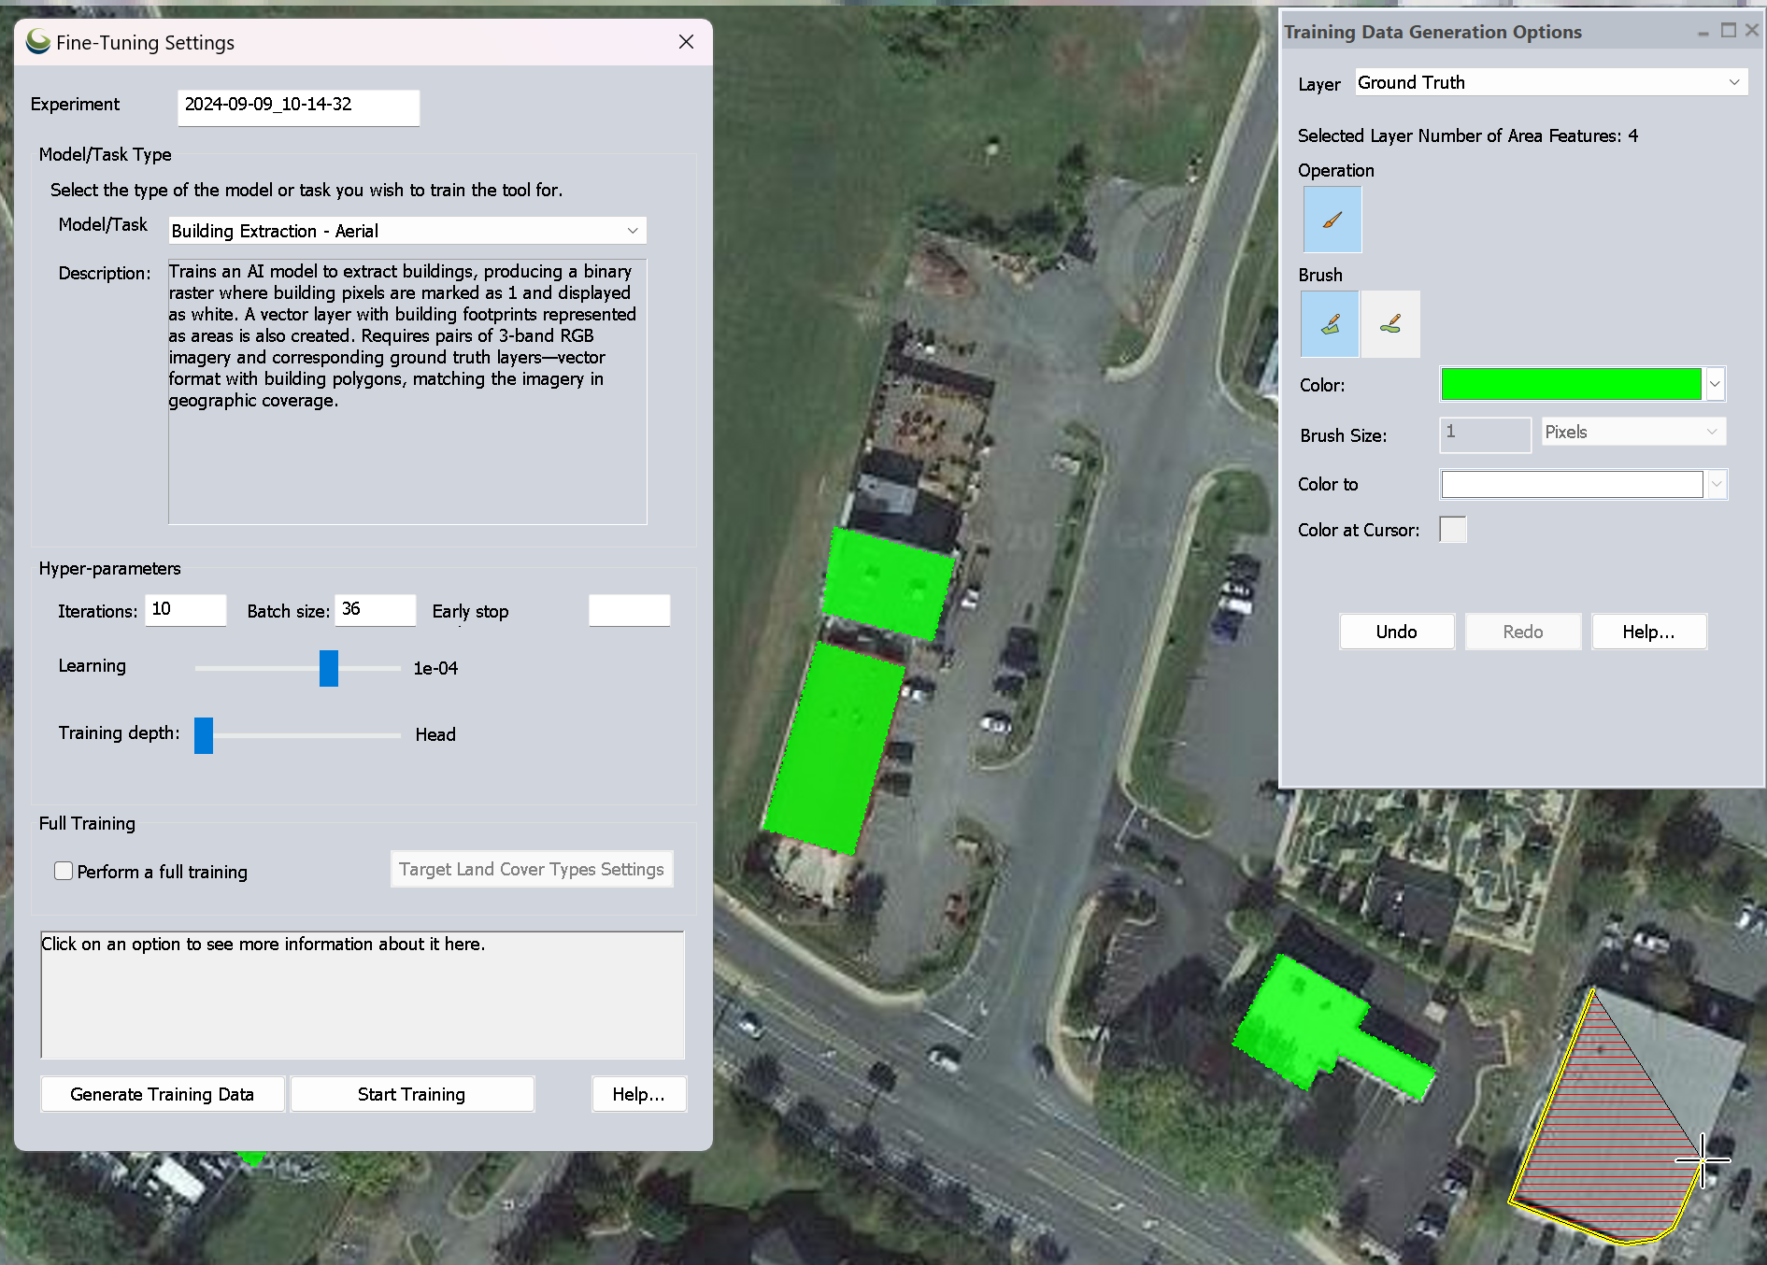Minimize the Training Data Generation Options window
Screen dimensions: 1767x1265
coord(1703,32)
